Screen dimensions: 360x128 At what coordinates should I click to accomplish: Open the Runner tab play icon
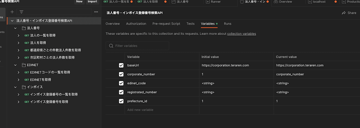click(208, 2)
